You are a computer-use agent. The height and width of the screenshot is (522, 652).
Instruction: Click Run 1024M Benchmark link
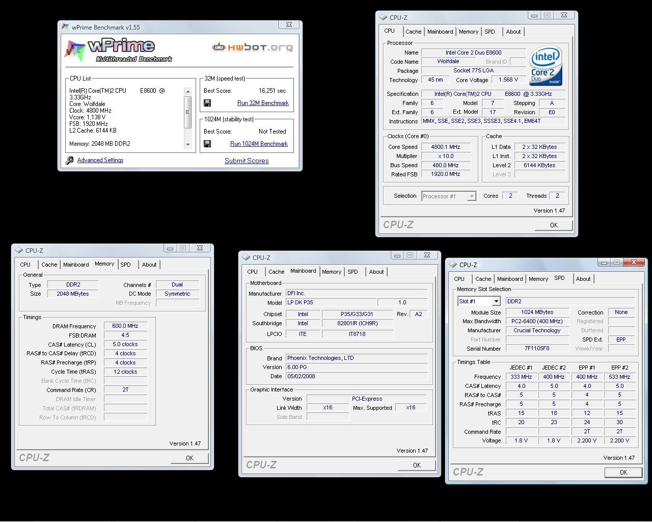pos(259,144)
